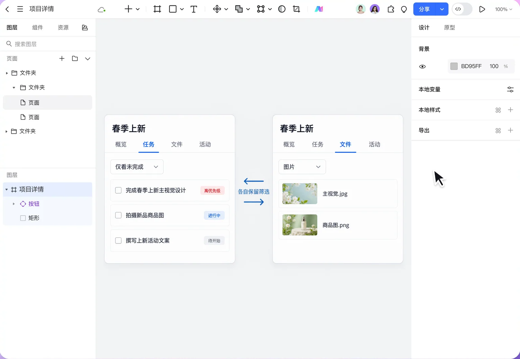Select the 主视觉.jpg thumbnail image
The height and width of the screenshot is (359, 520).
tap(300, 194)
